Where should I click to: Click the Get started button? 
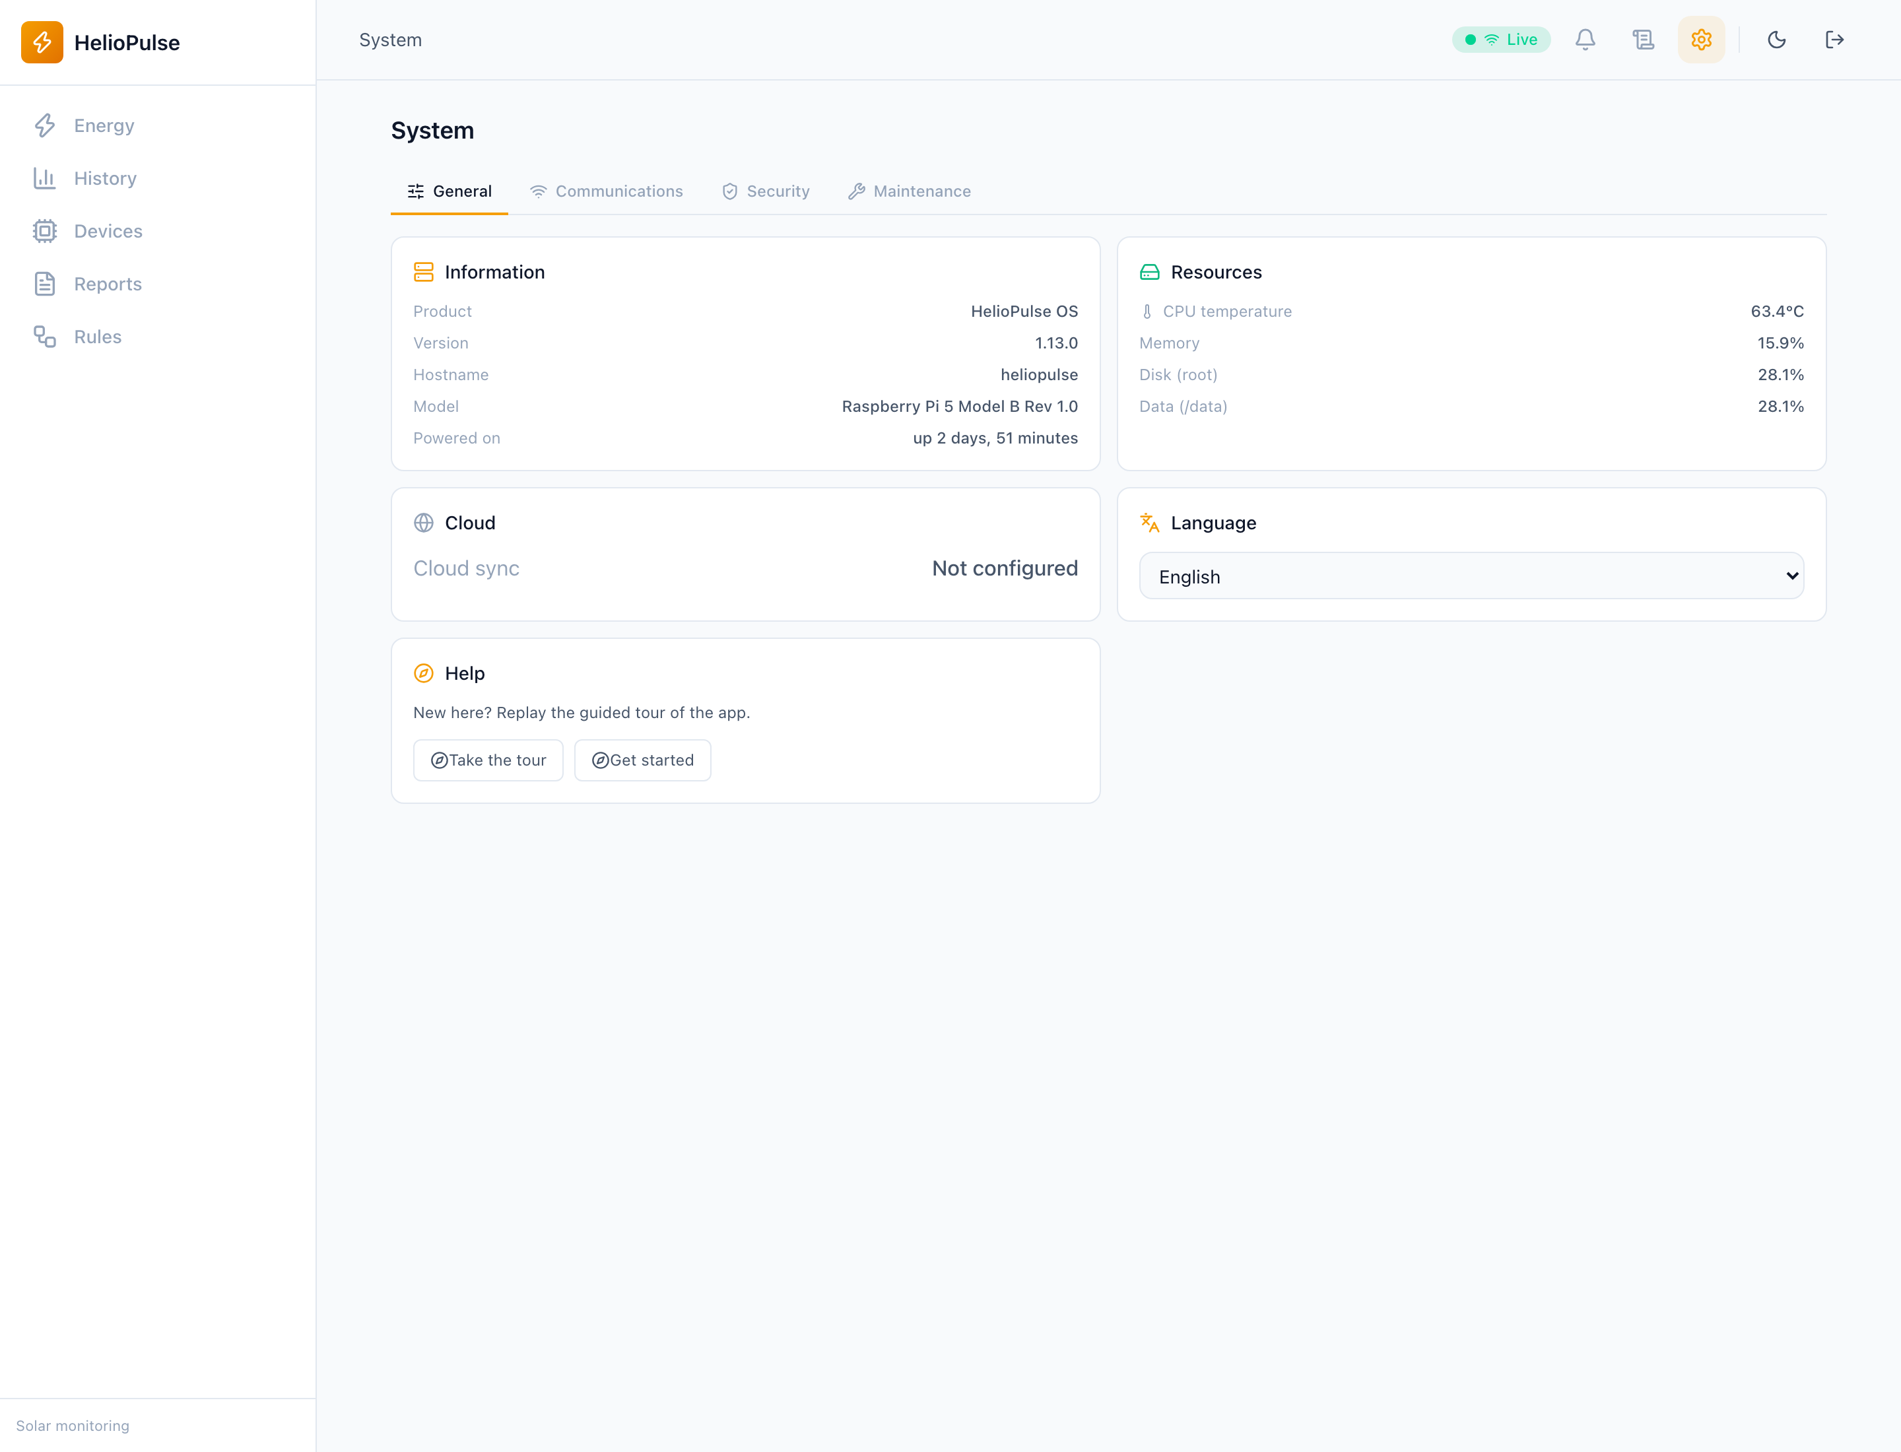642,760
